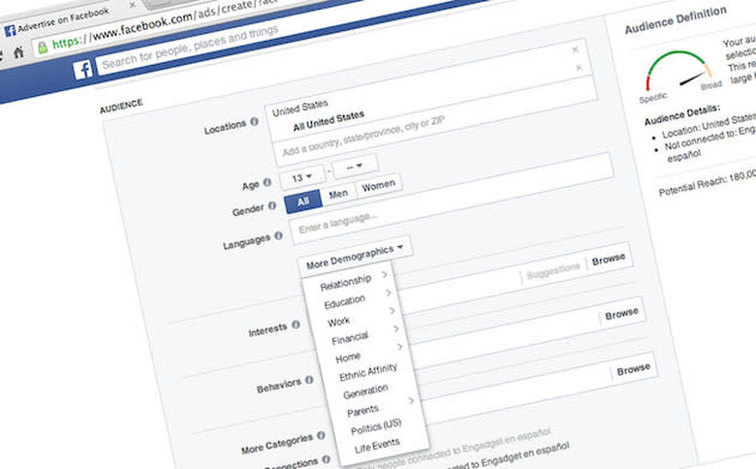Click the Facebook logo in the header
Screen dimensions: 756x469
(84, 69)
